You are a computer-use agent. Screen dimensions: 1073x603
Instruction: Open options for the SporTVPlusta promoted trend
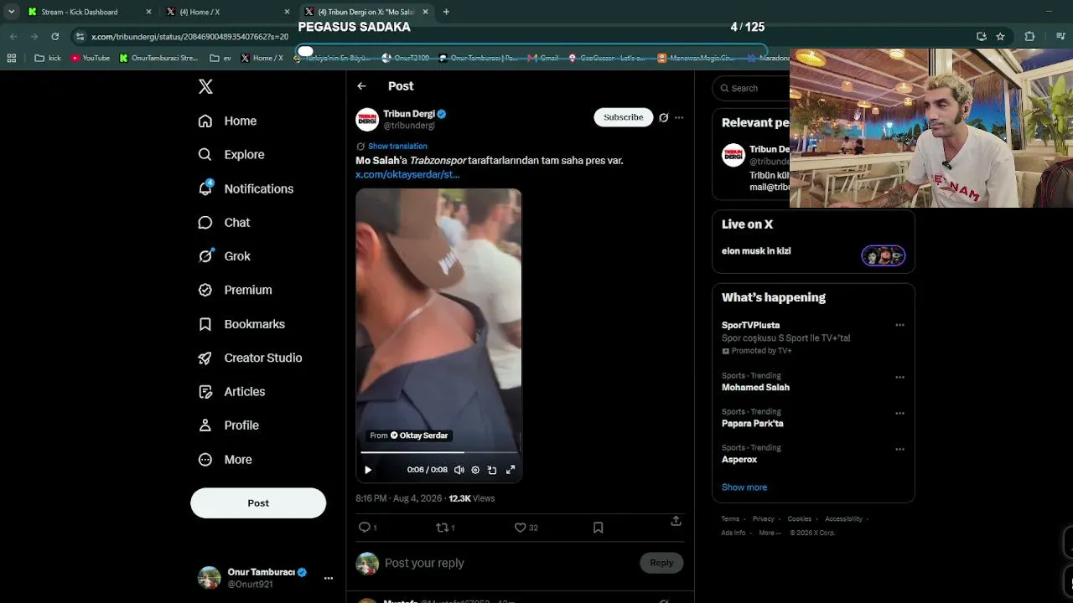899,325
